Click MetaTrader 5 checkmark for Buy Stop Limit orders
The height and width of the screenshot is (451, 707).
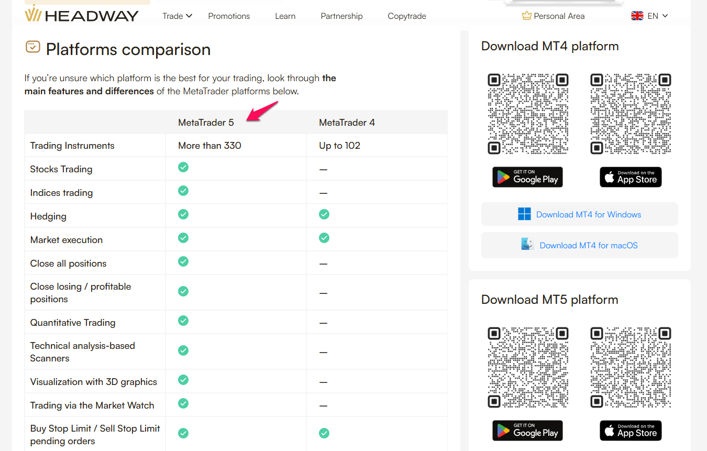(183, 433)
